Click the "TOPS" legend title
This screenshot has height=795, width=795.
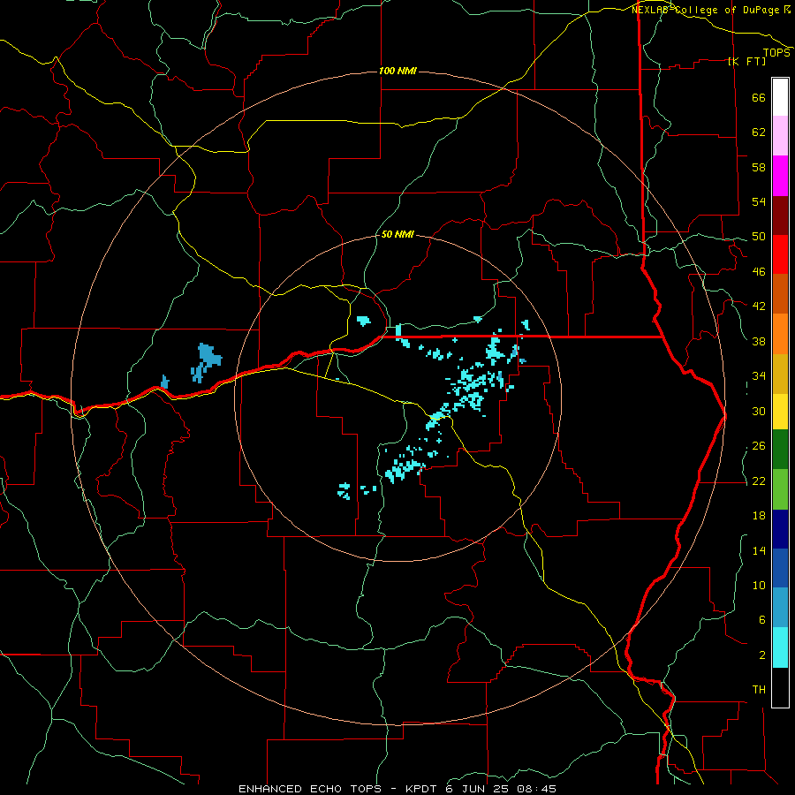pyautogui.click(x=776, y=52)
